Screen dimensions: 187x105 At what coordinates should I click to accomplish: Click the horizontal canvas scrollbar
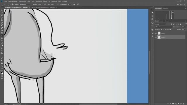98,104
